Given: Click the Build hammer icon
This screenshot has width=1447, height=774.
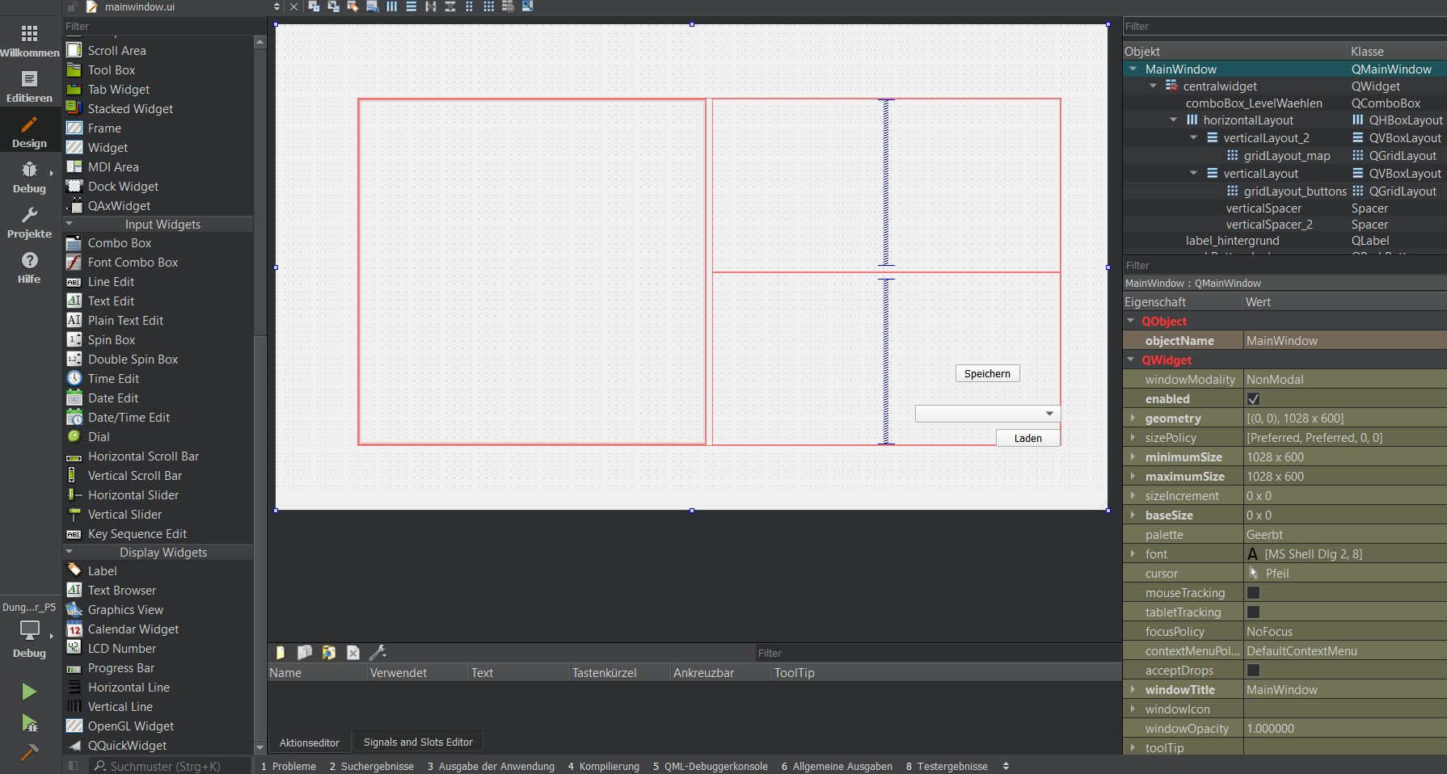Looking at the screenshot, I should point(29,752).
